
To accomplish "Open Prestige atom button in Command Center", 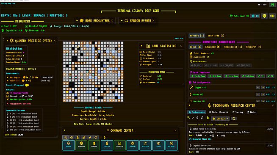I will [133, 145].
